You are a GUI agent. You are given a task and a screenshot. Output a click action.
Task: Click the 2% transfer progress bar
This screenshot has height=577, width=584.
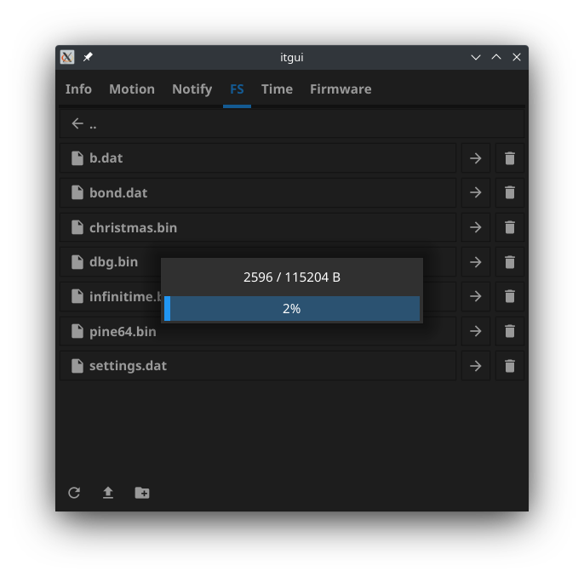click(292, 309)
